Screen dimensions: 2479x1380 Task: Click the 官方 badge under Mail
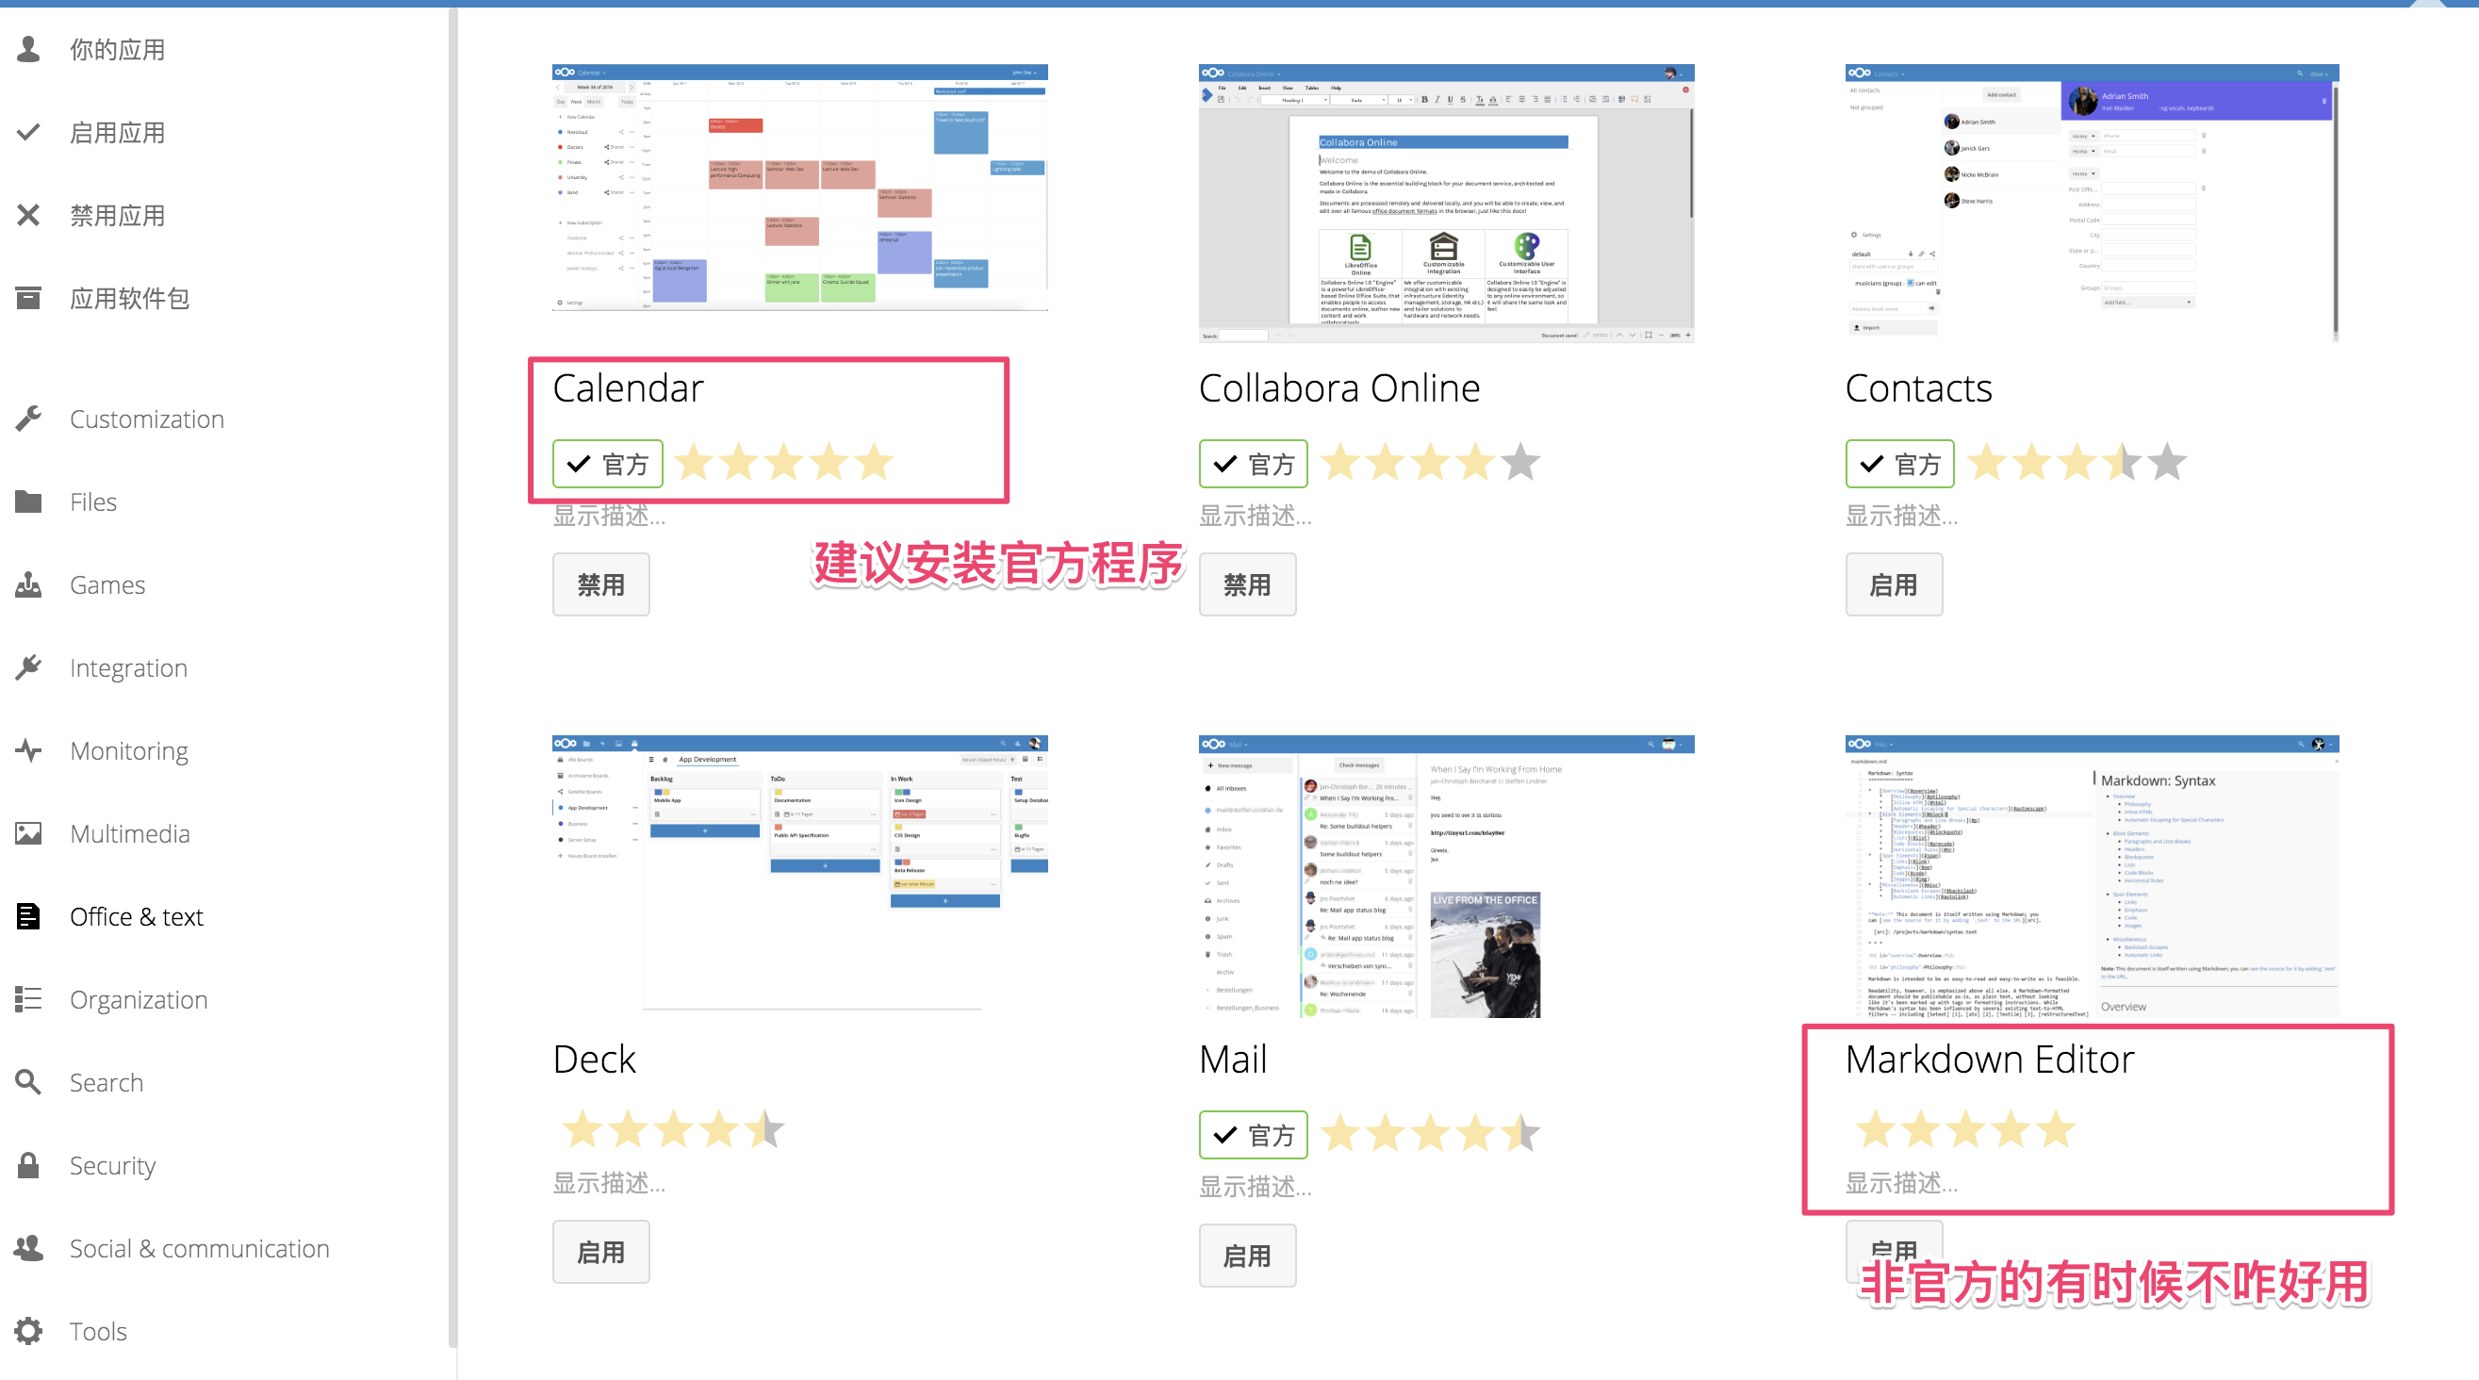1253,1136
